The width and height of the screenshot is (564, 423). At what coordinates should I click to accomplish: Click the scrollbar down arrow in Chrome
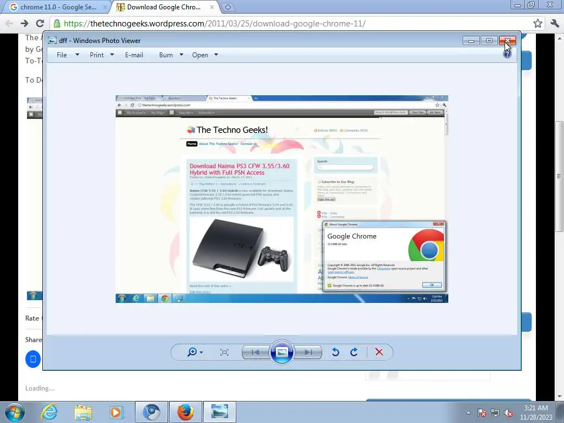click(x=560, y=397)
